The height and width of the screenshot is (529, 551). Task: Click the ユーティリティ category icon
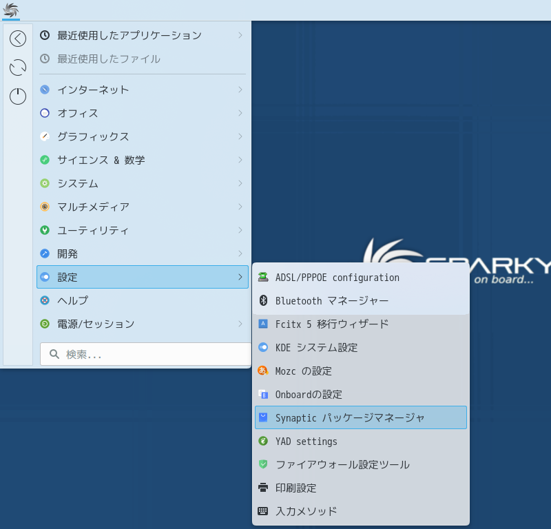tap(45, 230)
